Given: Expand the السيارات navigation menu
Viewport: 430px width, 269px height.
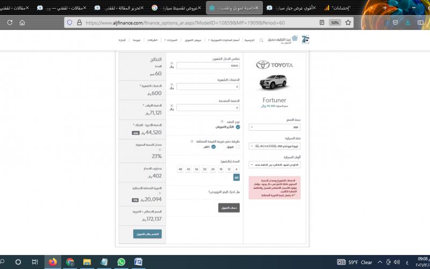Looking at the screenshot, I should point(171,40).
